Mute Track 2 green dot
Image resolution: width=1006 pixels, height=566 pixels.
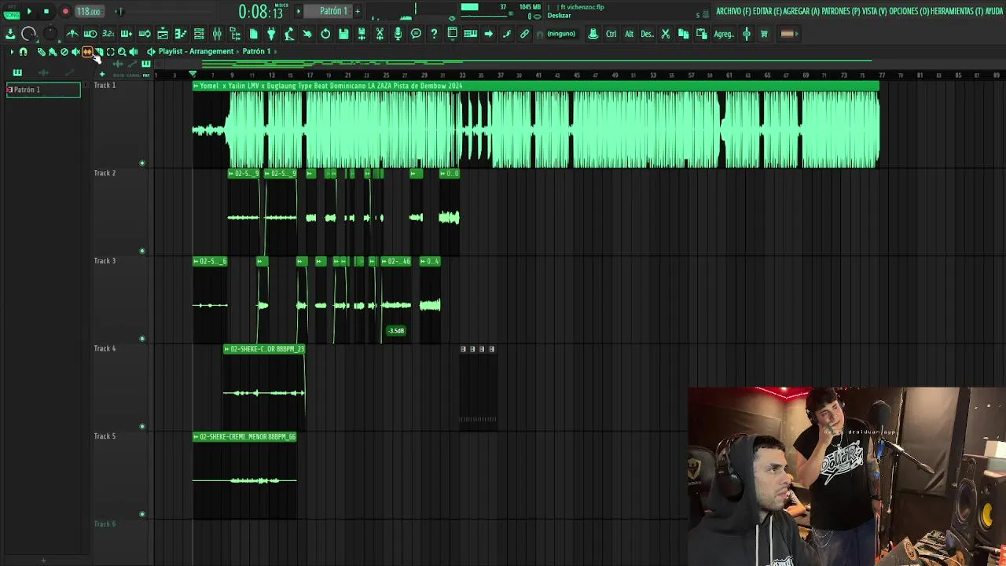coord(142,252)
